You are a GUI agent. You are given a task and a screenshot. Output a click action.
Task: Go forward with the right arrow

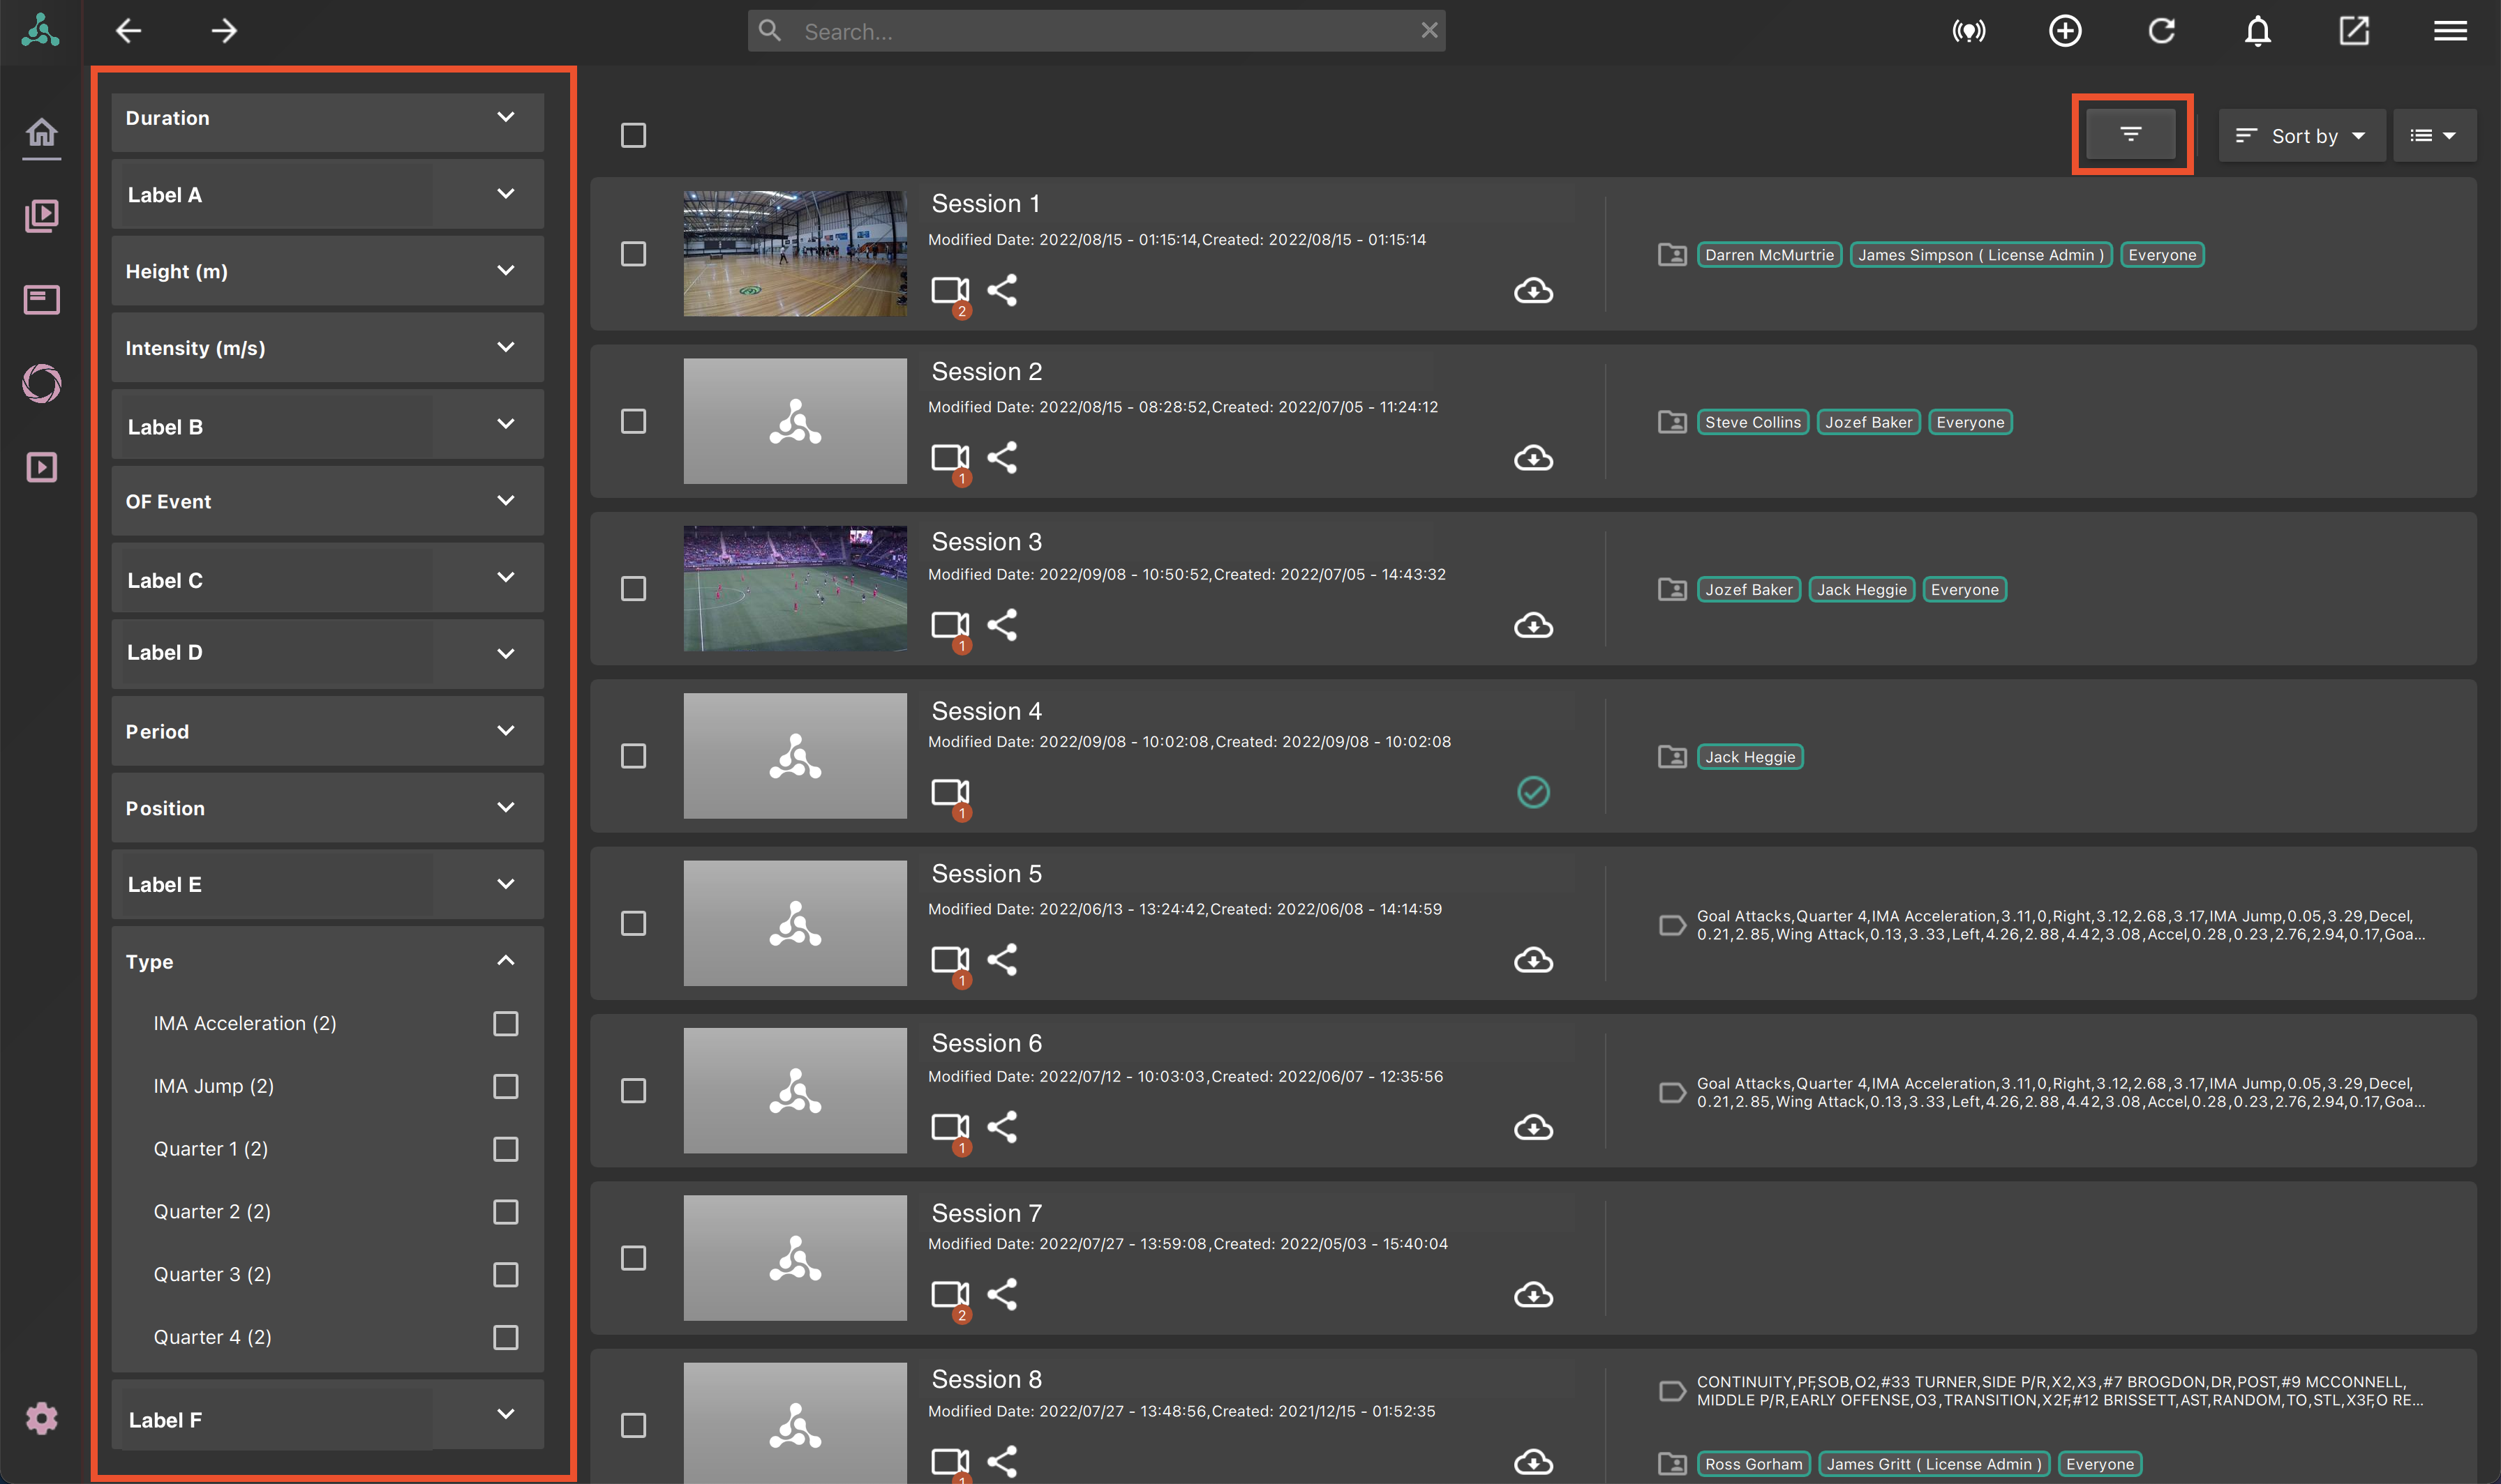pos(224,31)
